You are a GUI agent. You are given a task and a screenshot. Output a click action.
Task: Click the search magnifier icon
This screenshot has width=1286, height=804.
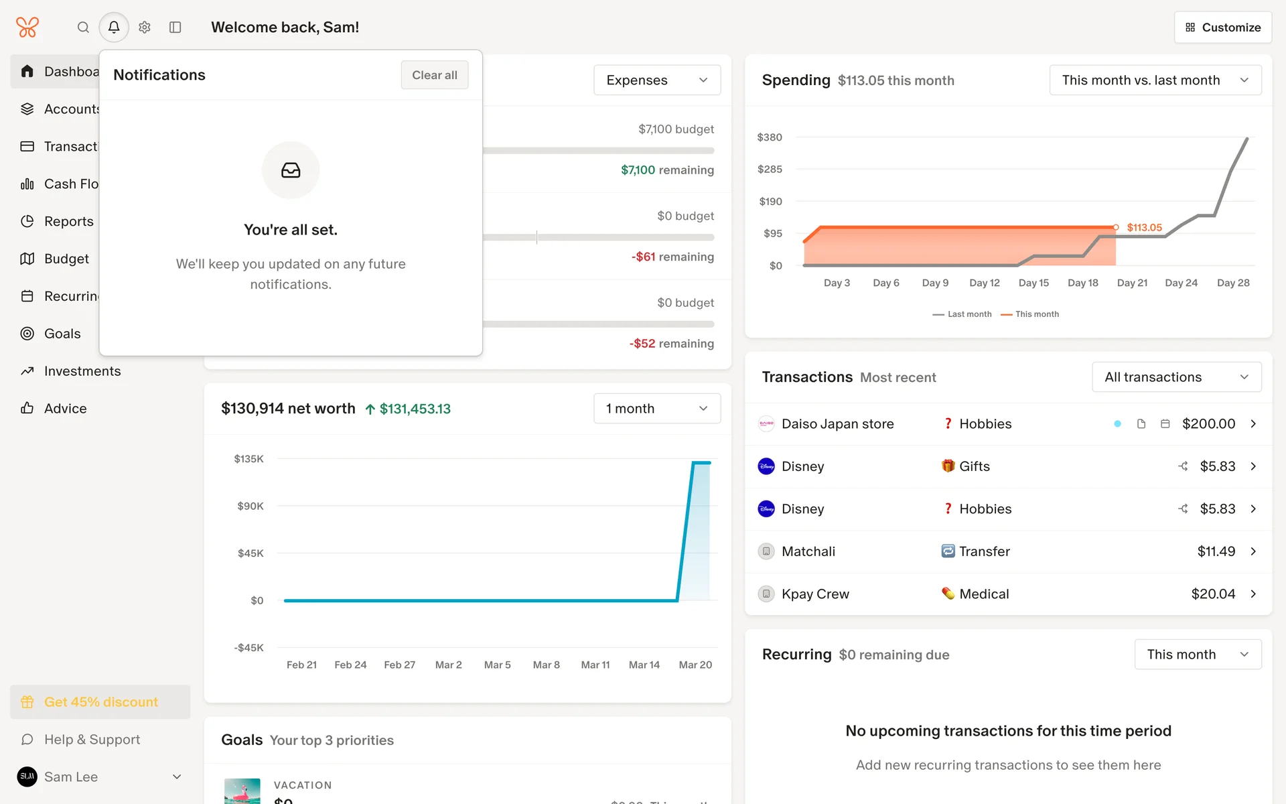click(x=83, y=27)
